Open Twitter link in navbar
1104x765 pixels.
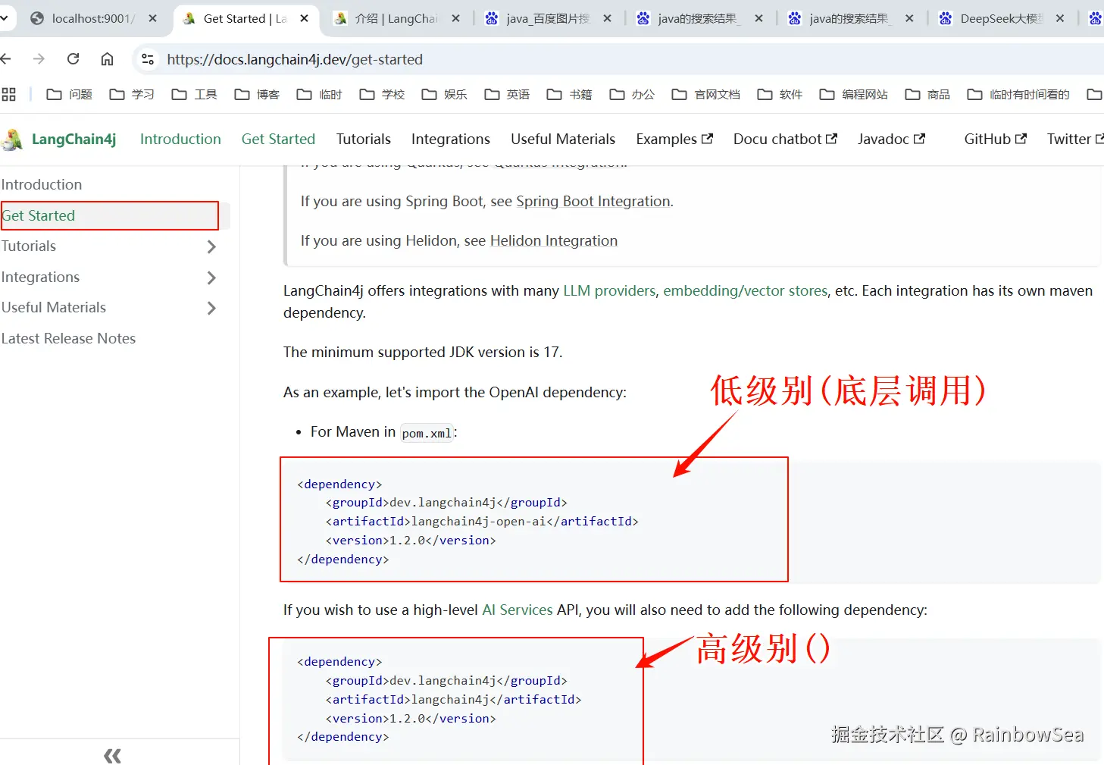(1075, 139)
